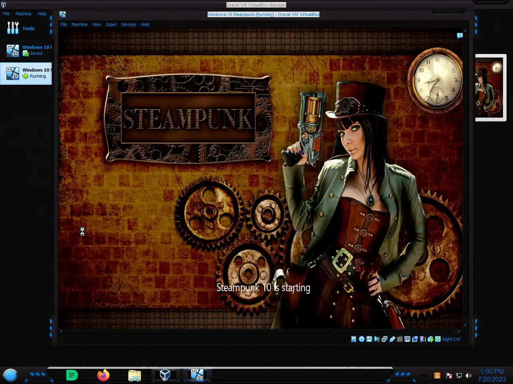Open Devices menu of the VM window
The height and width of the screenshot is (384, 513).
(128, 24)
